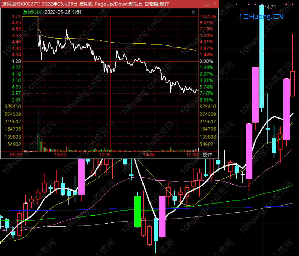This screenshot has height=256, width=299.
Task: Select the green 3.91 price axis label
Action: click(x=16, y=100)
